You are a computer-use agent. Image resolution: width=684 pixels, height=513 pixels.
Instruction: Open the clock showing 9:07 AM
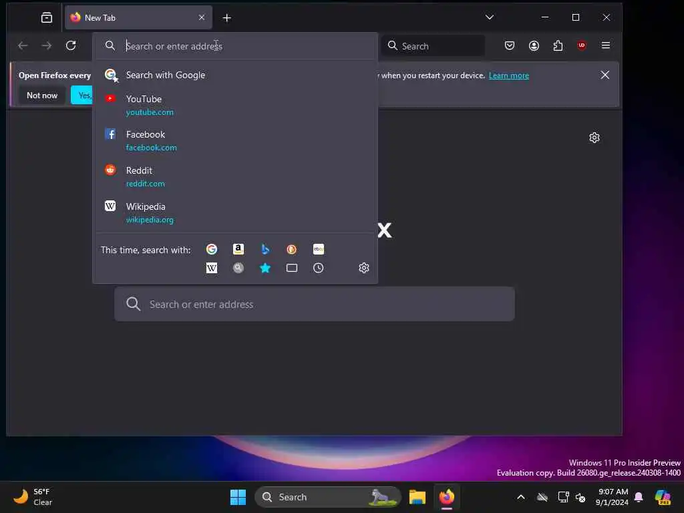(x=612, y=497)
